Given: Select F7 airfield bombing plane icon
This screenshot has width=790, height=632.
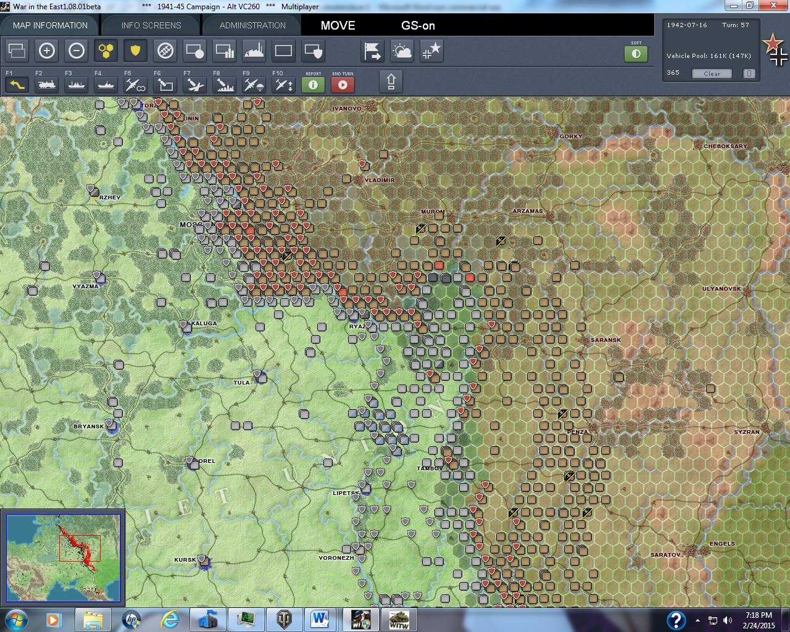Looking at the screenshot, I should (x=195, y=84).
